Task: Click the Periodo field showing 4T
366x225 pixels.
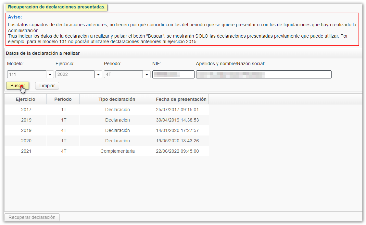Action: click(x=123, y=75)
